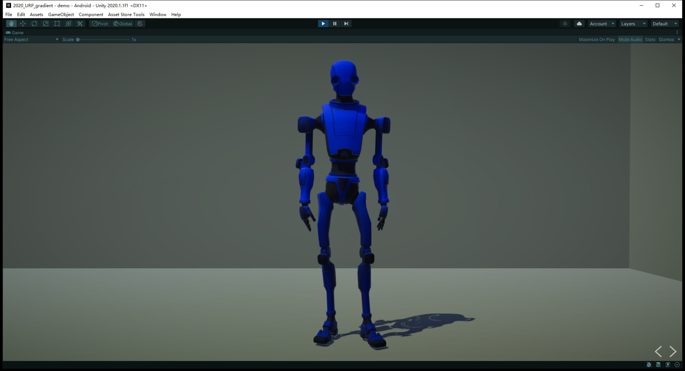Click the cloud services icon
685x371 pixels.
click(x=579, y=24)
